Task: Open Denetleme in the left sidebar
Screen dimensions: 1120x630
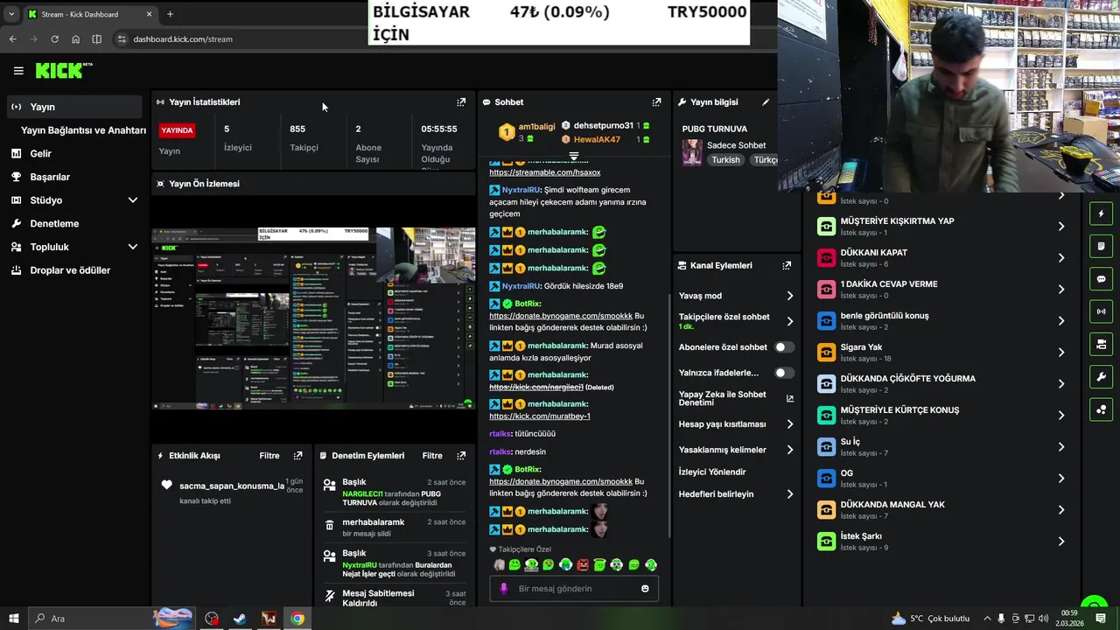Action: (73, 223)
